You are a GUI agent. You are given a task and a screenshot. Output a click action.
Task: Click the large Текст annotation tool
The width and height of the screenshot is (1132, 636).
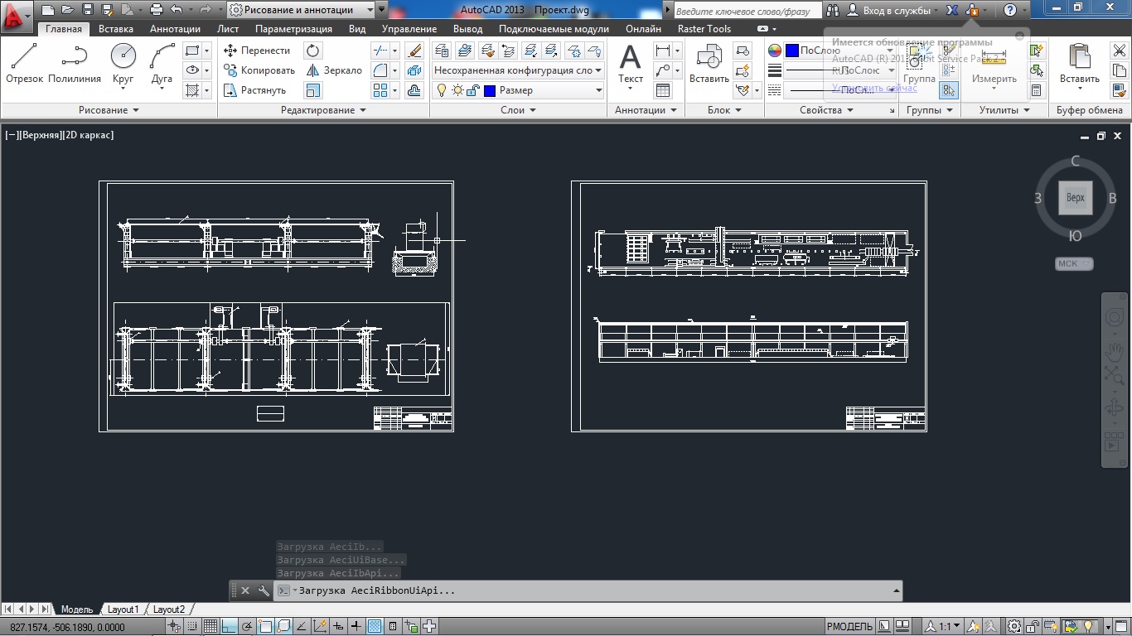(631, 65)
